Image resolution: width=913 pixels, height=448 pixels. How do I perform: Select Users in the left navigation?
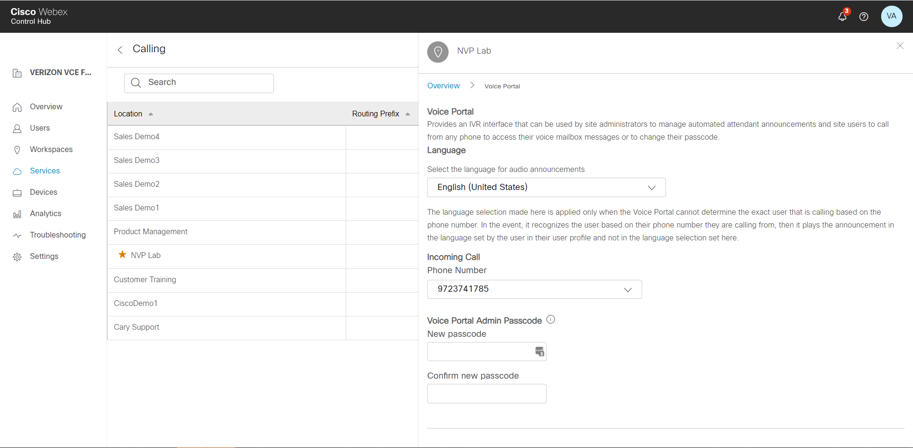pos(40,128)
